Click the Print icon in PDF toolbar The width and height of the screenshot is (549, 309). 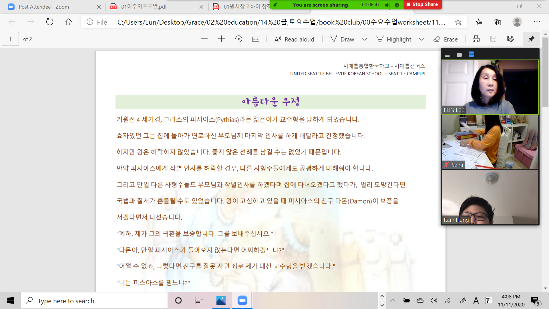pyautogui.click(x=476, y=39)
